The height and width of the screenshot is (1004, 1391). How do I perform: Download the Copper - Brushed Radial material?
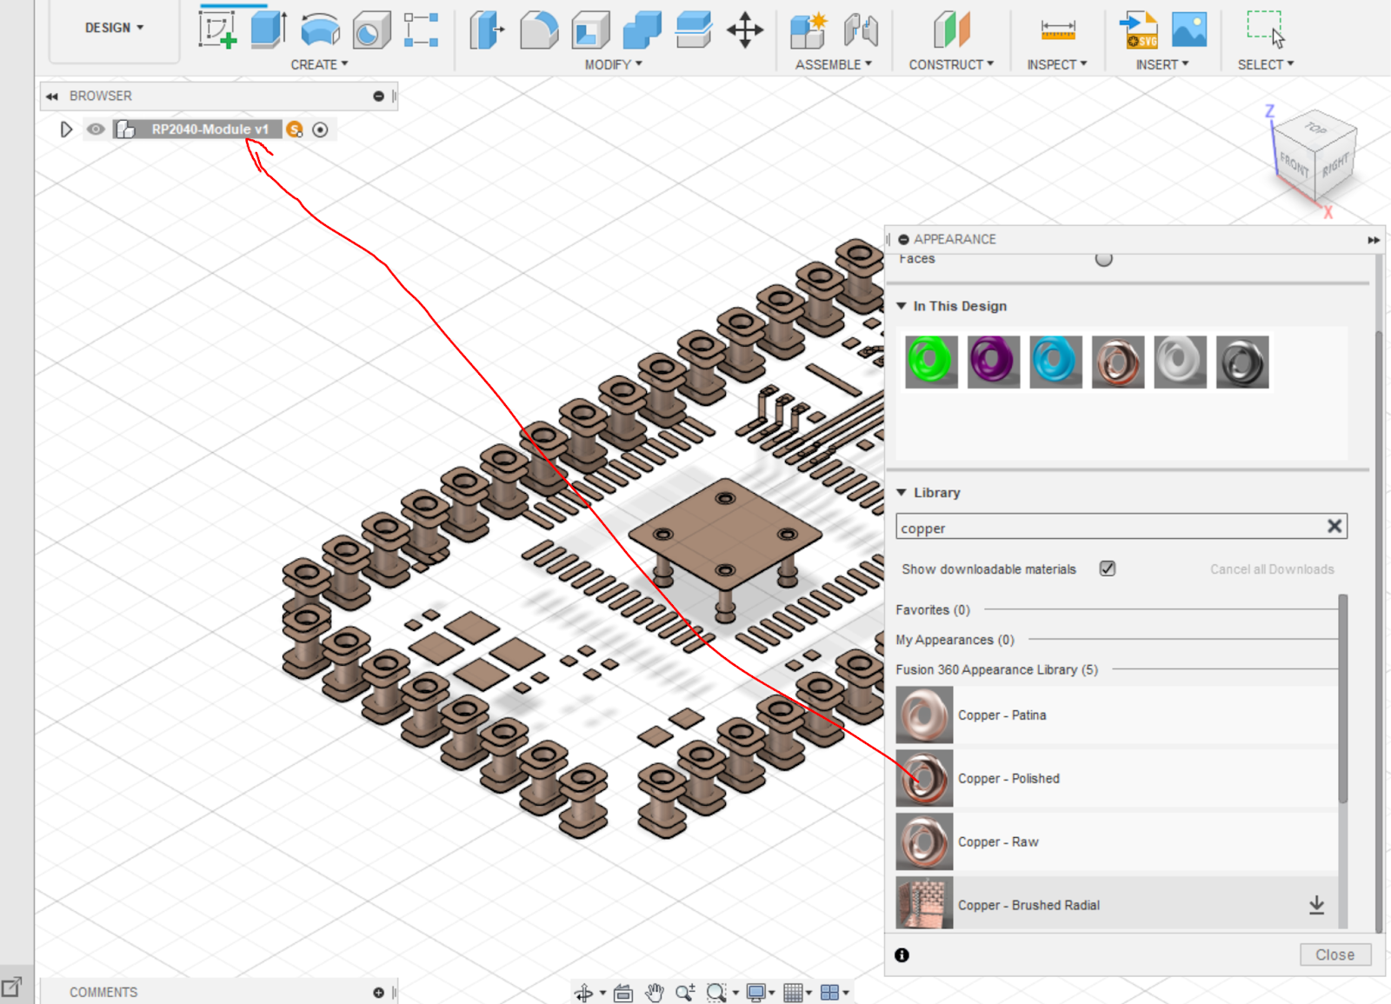(x=1316, y=905)
